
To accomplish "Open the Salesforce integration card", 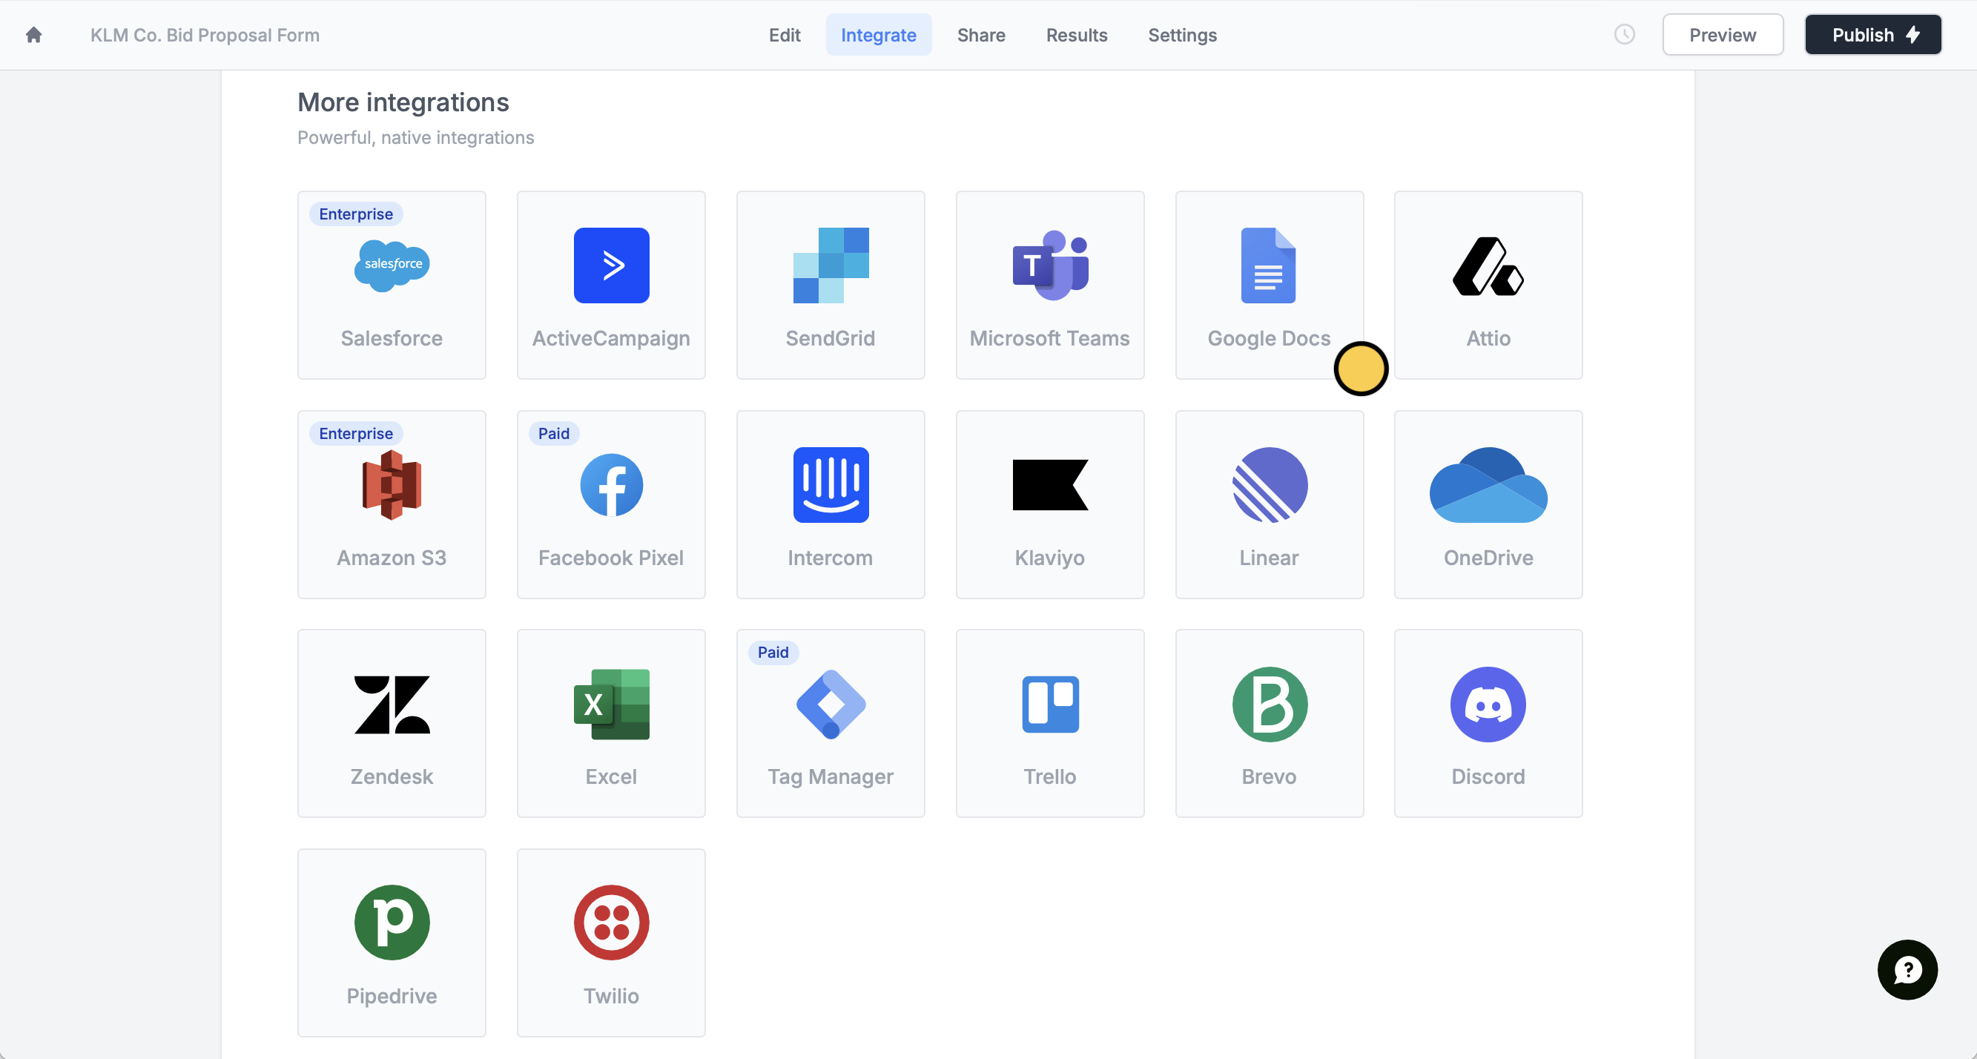I will click(x=392, y=285).
